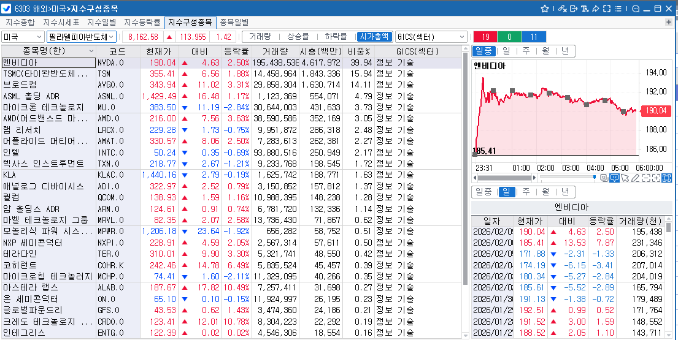
Task: Add screen to favorites with star icon
Action: pos(545,9)
